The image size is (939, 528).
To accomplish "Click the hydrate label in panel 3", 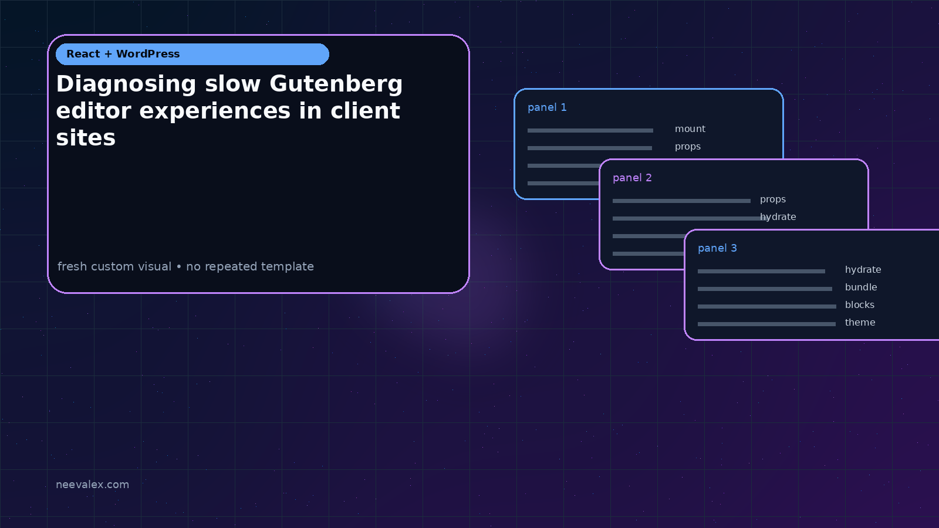I will click(863, 270).
